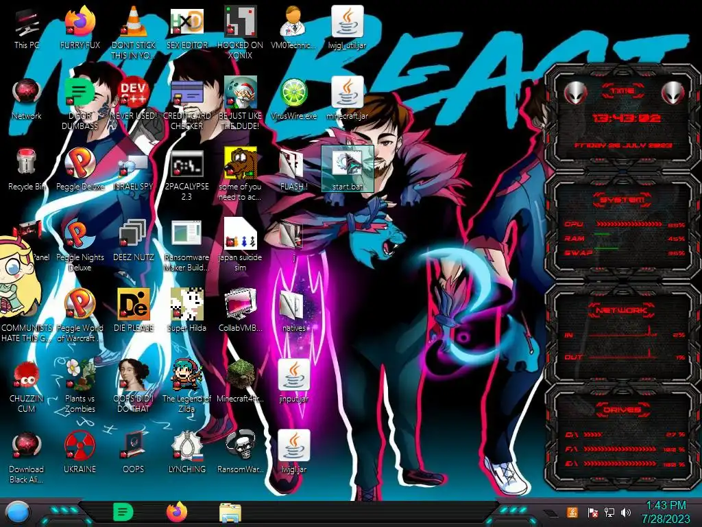Click the taskbar clock showing 1:43 PM

[666, 512]
